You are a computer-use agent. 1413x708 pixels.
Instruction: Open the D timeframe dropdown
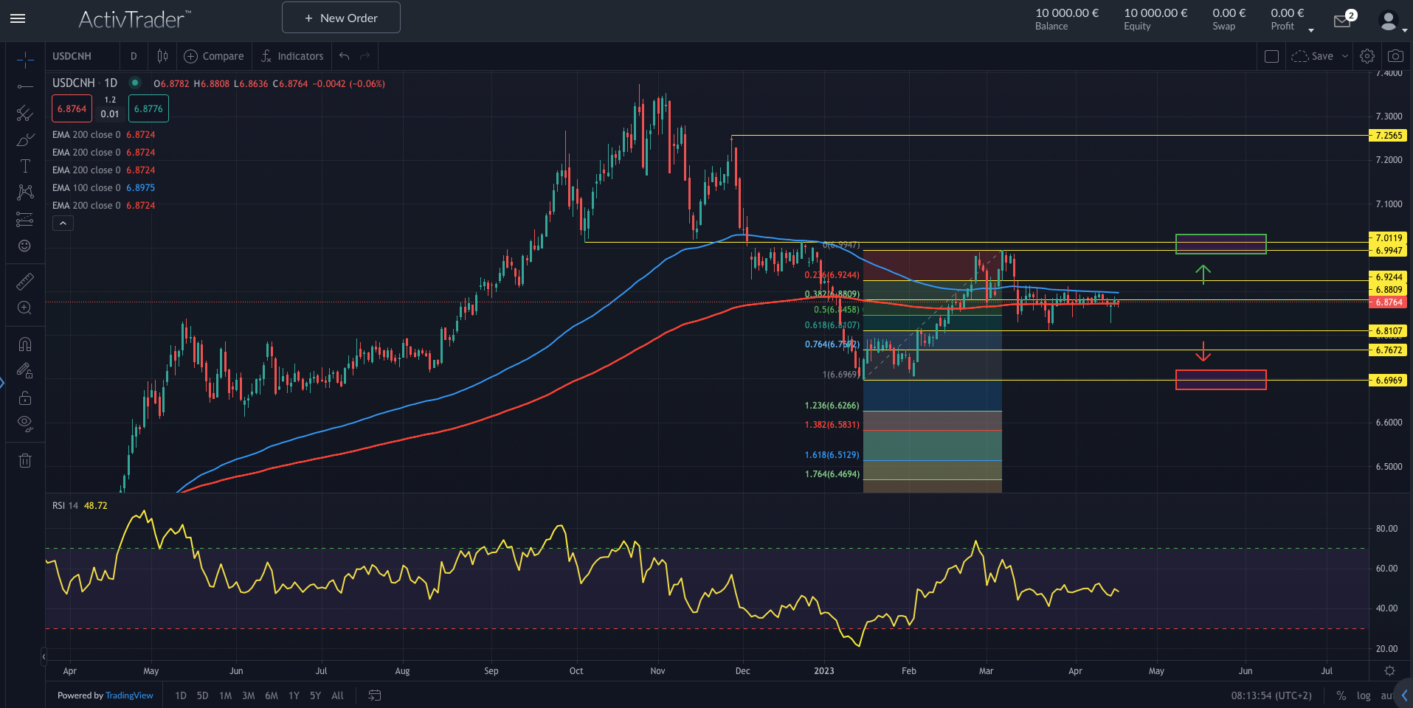[x=134, y=55]
